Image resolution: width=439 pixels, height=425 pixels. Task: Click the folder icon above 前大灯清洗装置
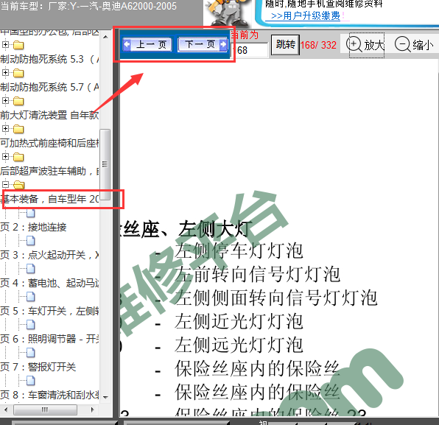[x=18, y=101]
